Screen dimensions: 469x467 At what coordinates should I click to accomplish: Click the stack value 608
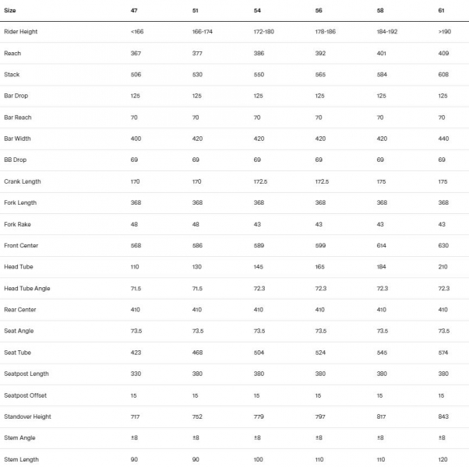click(x=443, y=75)
